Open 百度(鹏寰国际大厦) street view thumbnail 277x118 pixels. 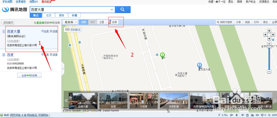point(204,101)
